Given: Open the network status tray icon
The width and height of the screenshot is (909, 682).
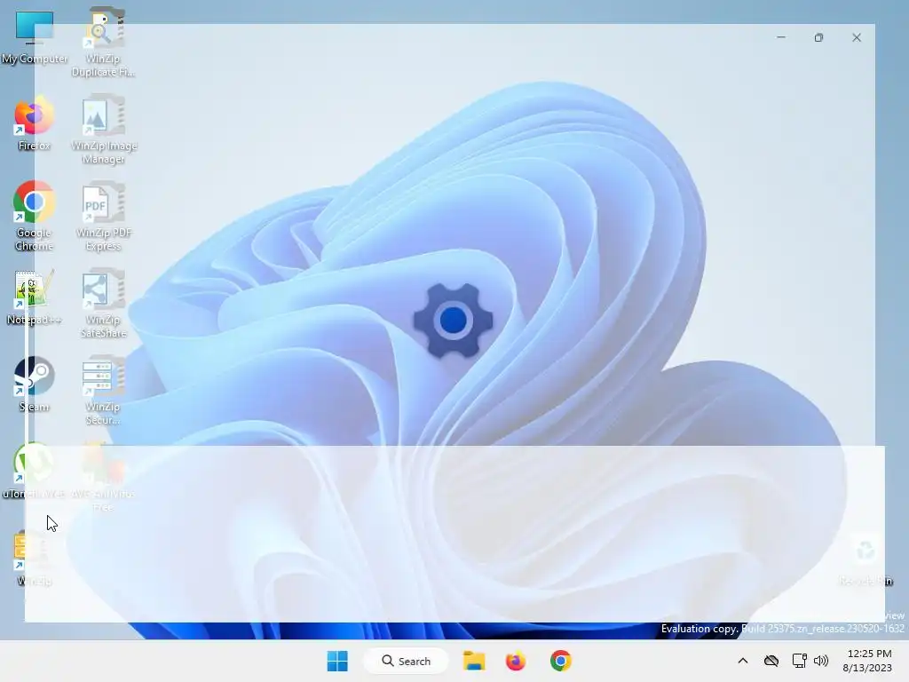Looking at the screenshot, I should pos(800,661).
